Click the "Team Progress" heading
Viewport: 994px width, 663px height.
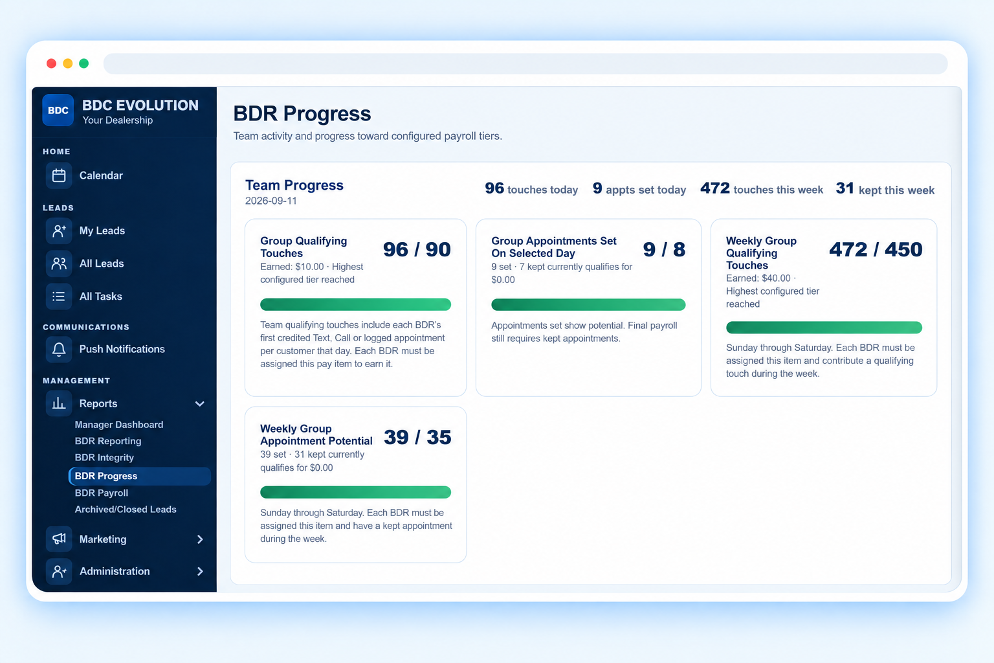coord(294,185)
